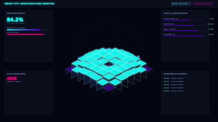
Task: Select the Environmental Incidents heading
Action: click(x=175, y=74)
